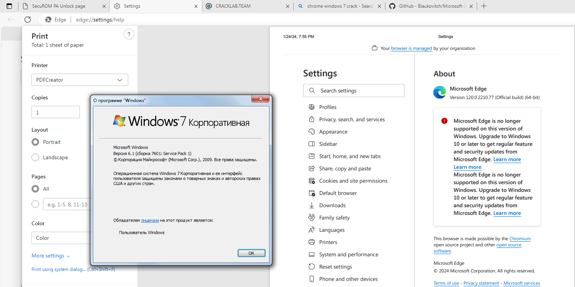
Task: Open the Privacy statement link
Action: [x=481, y=283]
